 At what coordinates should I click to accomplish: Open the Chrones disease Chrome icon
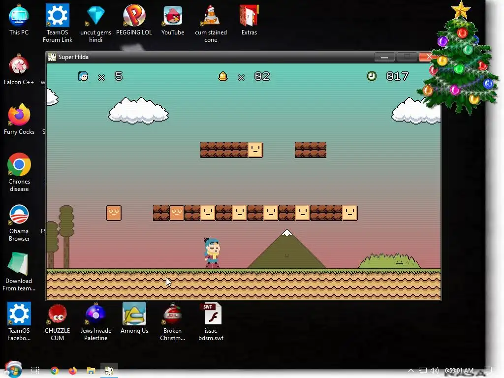tap(19, 173)
